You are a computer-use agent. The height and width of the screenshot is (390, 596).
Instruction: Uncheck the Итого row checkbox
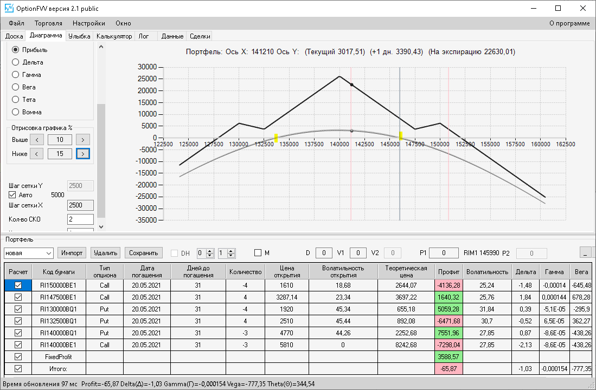coord(18,368)
